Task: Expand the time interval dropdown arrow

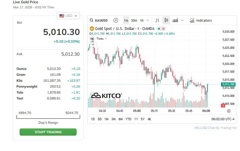Action: 148,20
